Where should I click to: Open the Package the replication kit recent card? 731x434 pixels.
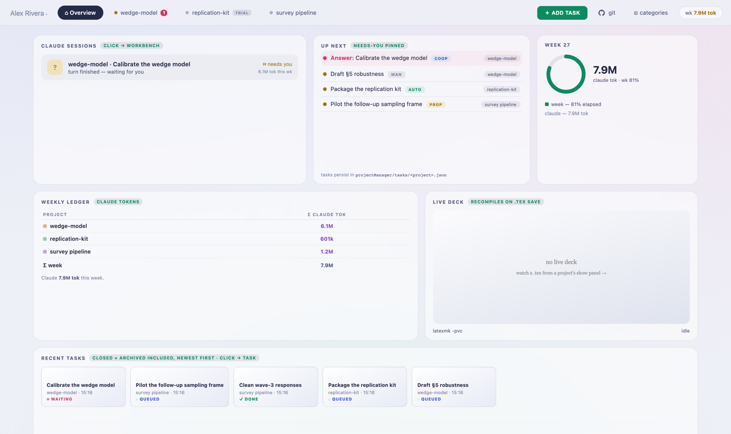(365, 387)
